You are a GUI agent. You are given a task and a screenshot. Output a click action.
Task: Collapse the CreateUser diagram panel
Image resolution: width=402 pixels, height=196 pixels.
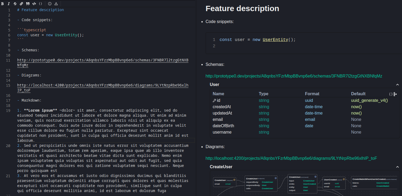397,167
